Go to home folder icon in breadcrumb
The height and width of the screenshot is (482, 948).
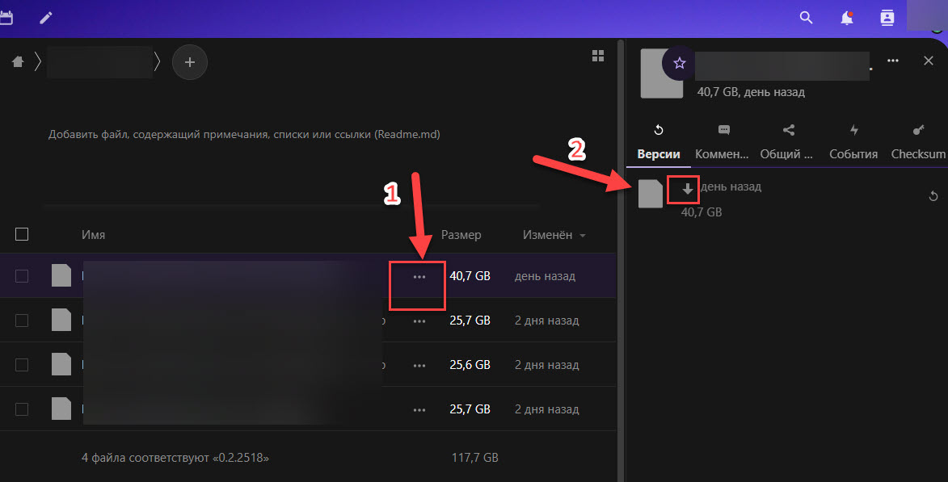[x=18, y=61]
